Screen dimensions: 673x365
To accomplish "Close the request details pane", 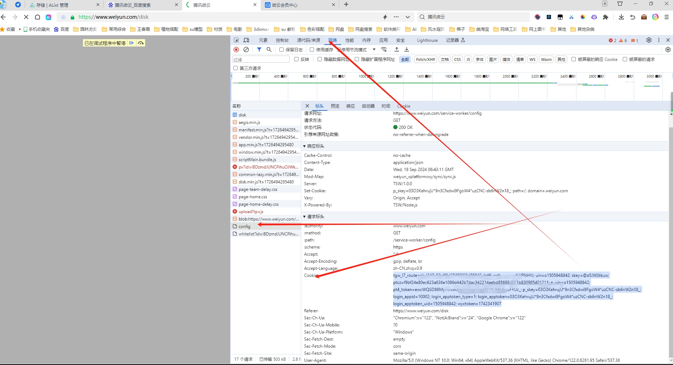I will [307, 106].
